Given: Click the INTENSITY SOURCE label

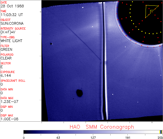Looking at the screenshot, I should (x=13, y=29).
